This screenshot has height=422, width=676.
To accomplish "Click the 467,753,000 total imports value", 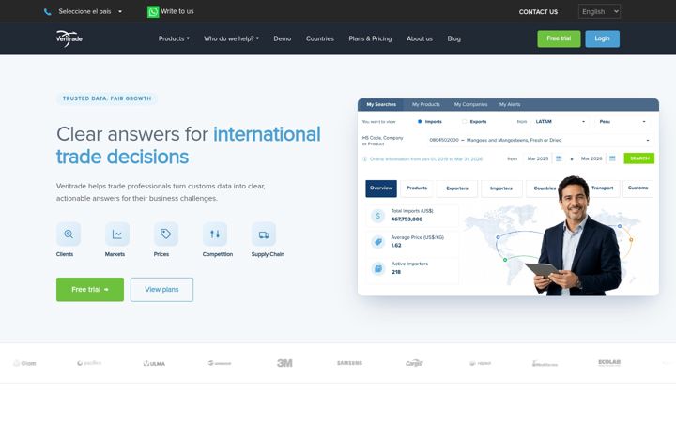I will (407, 219).
